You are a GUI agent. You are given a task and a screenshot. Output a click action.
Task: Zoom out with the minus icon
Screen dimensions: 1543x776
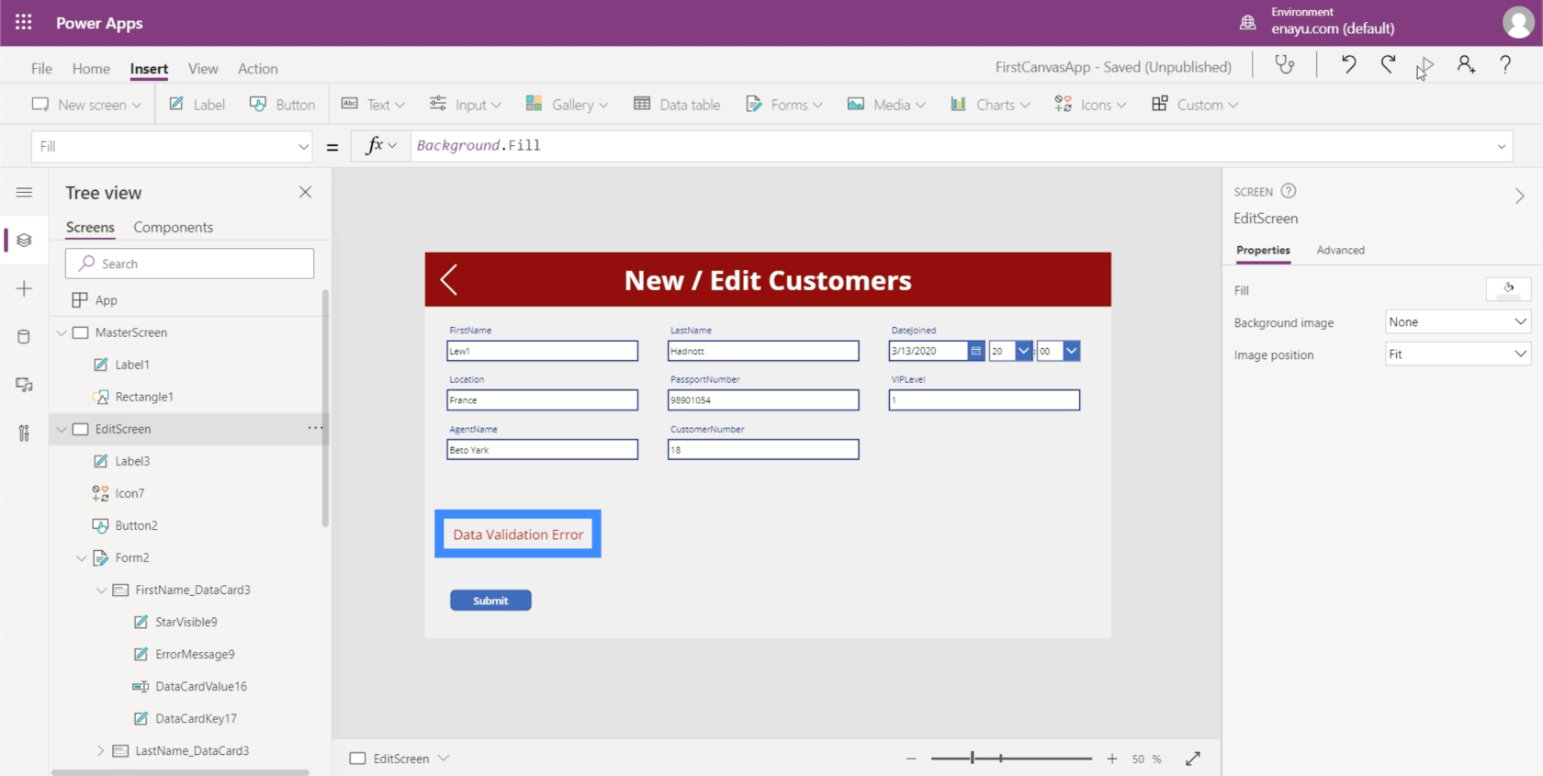click(911, 759)
